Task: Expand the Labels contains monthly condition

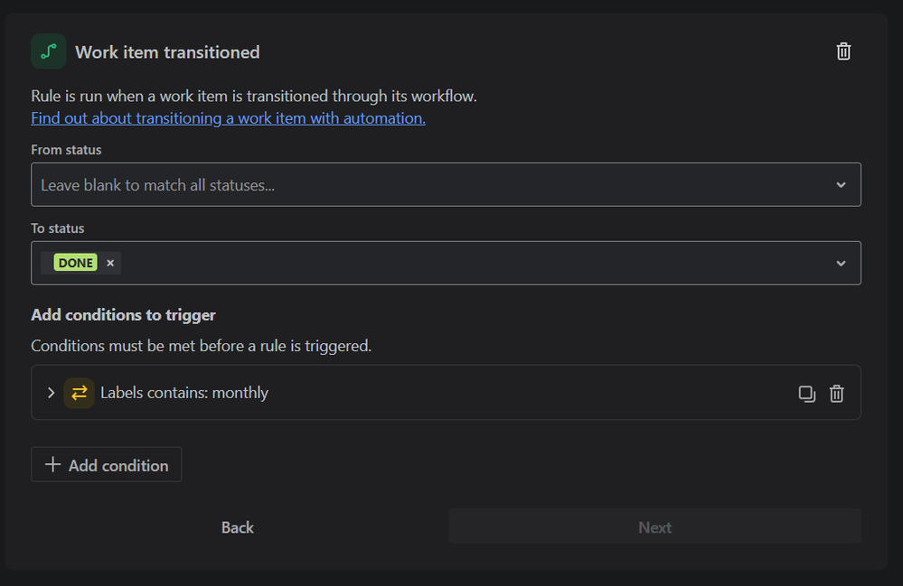Action: [x=51, y=393]
